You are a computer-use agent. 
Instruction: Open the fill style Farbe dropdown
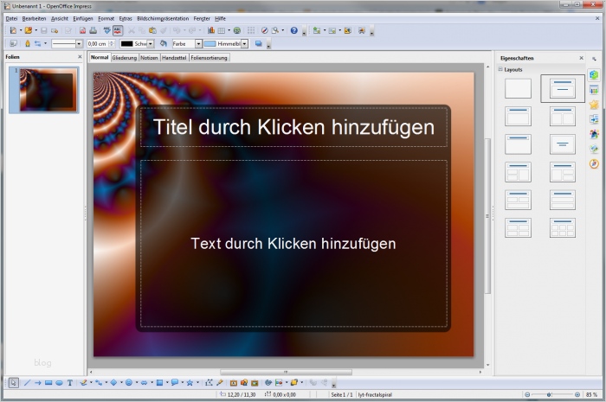[198, 44]
